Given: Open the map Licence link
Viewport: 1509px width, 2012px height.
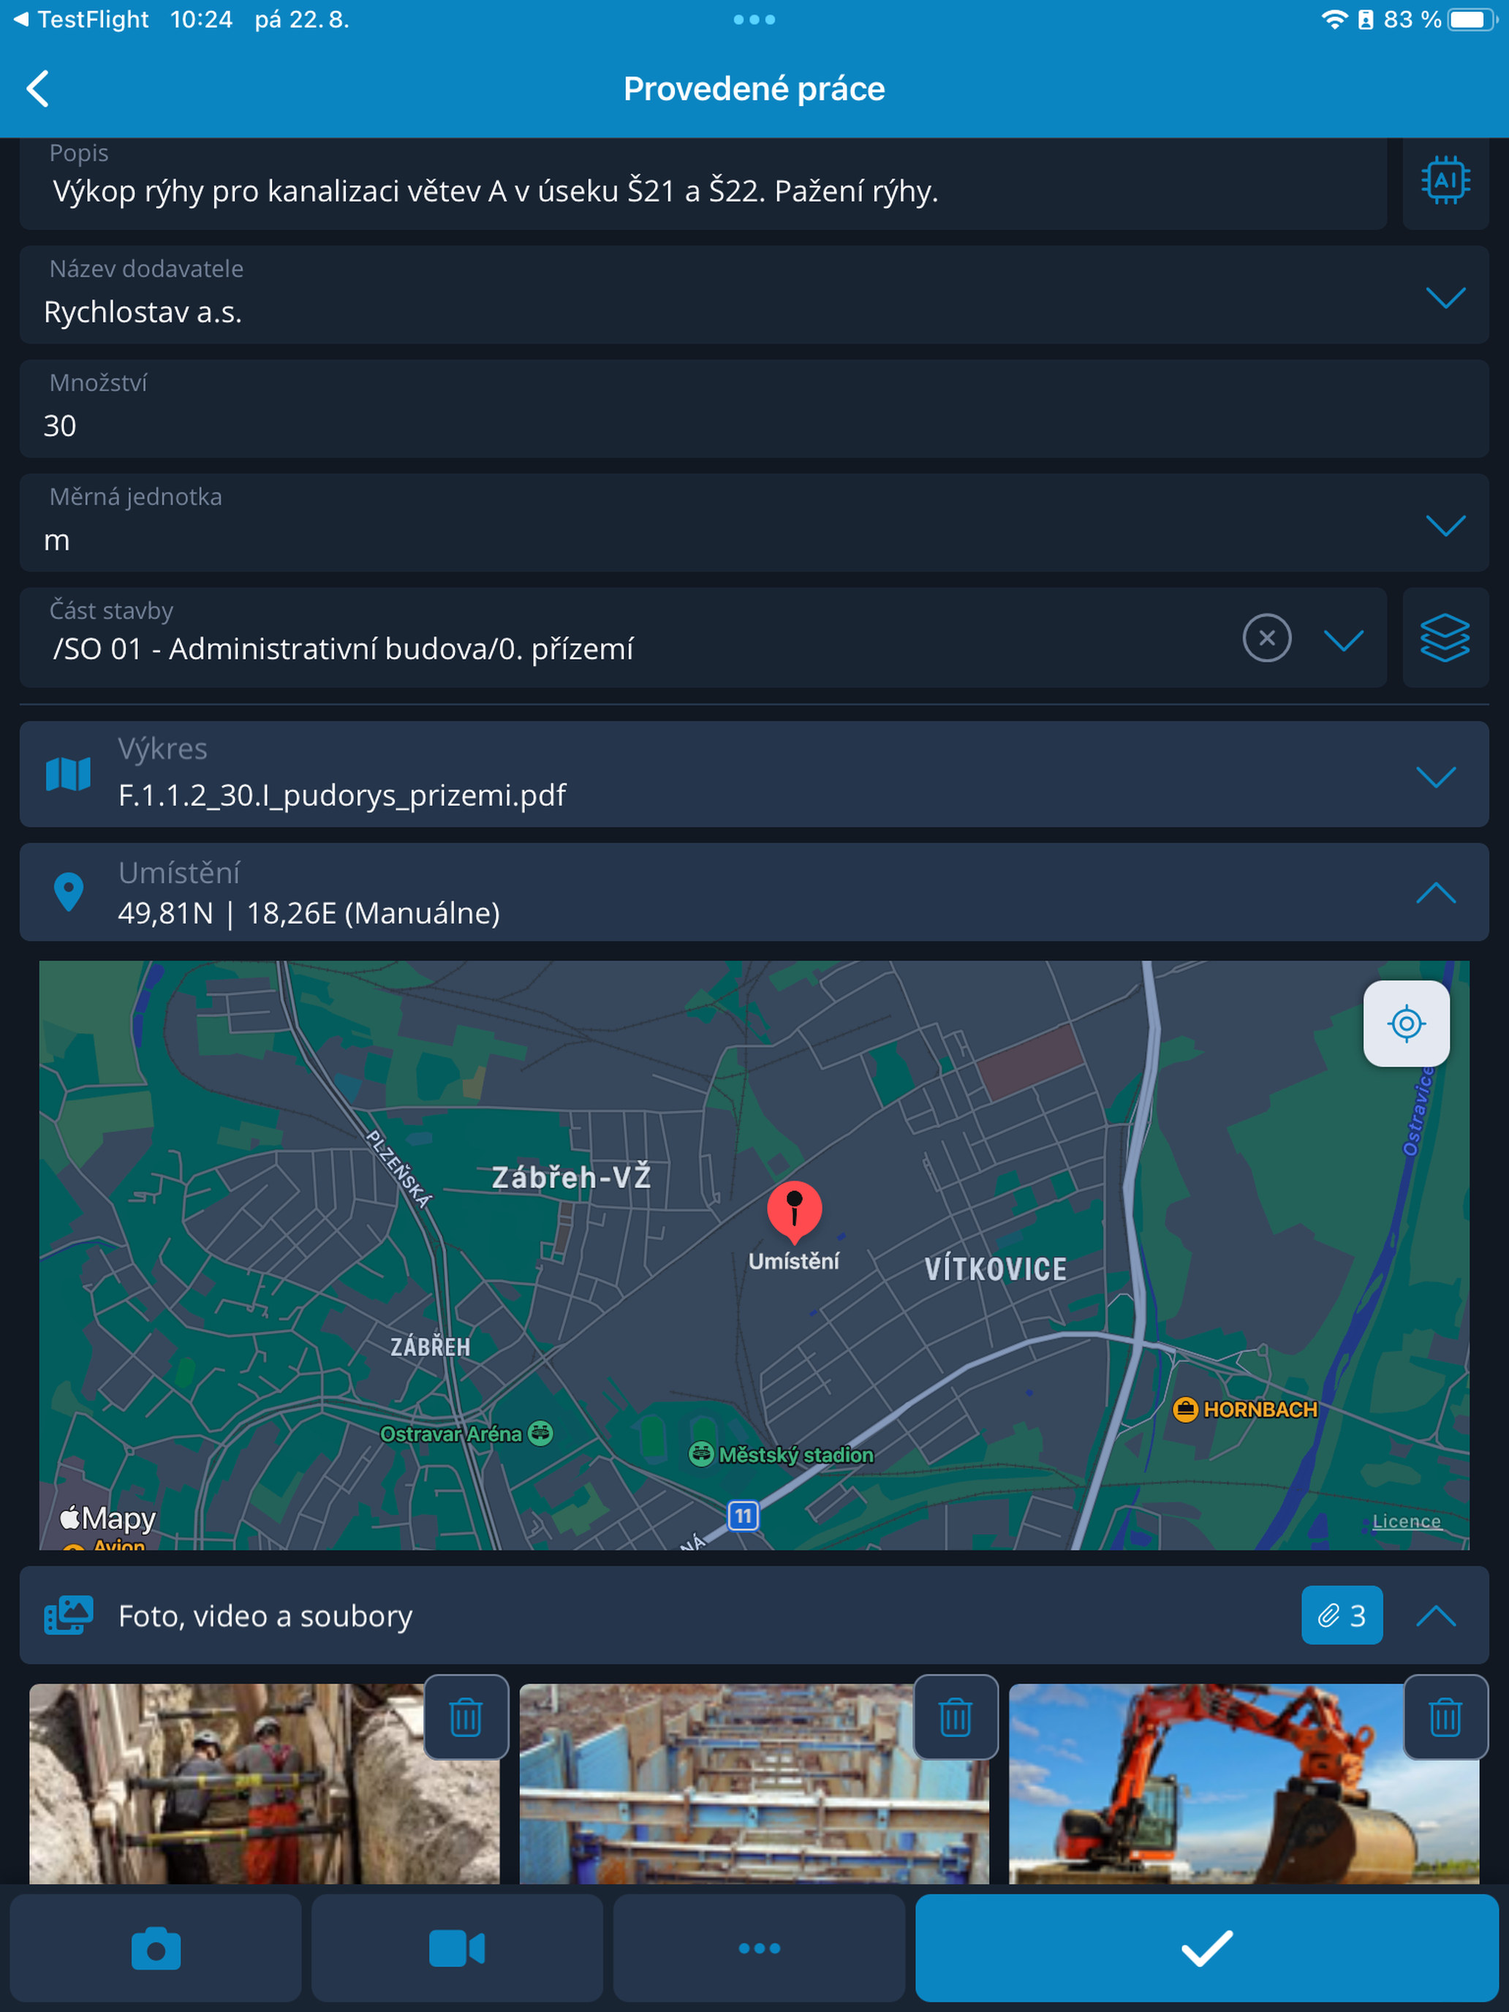Looking at the screenshot, I should (x=1406, y=1521).
